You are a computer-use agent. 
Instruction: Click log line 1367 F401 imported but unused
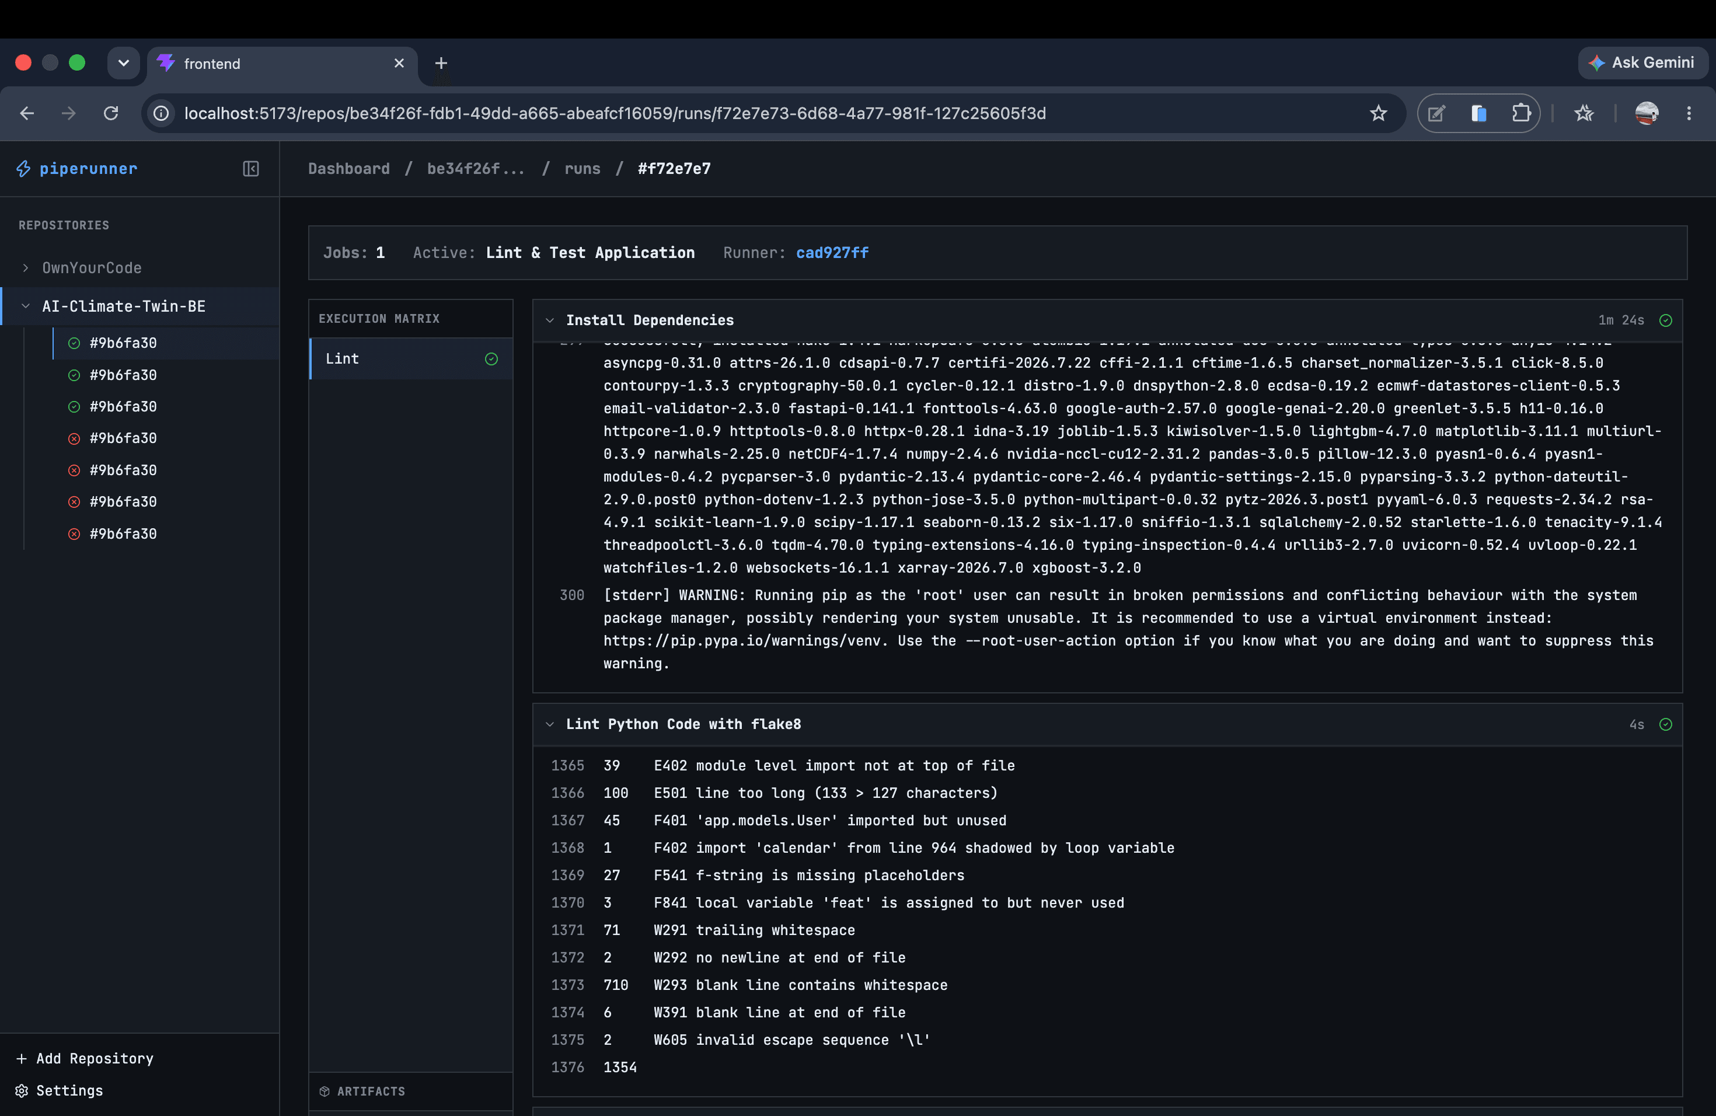(x=830, y=819)
